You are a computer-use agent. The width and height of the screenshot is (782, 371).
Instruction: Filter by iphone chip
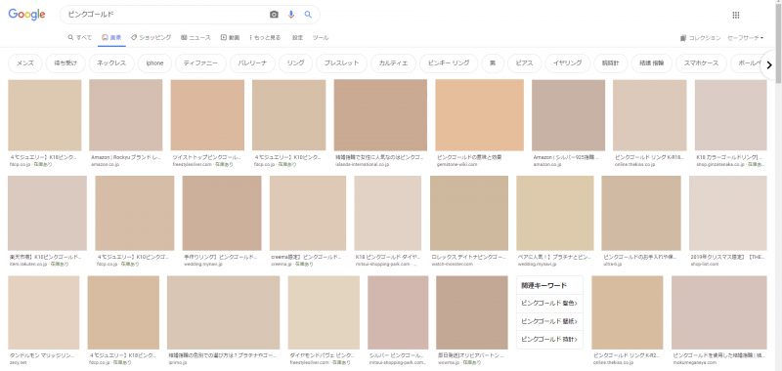tap(154, 63)
